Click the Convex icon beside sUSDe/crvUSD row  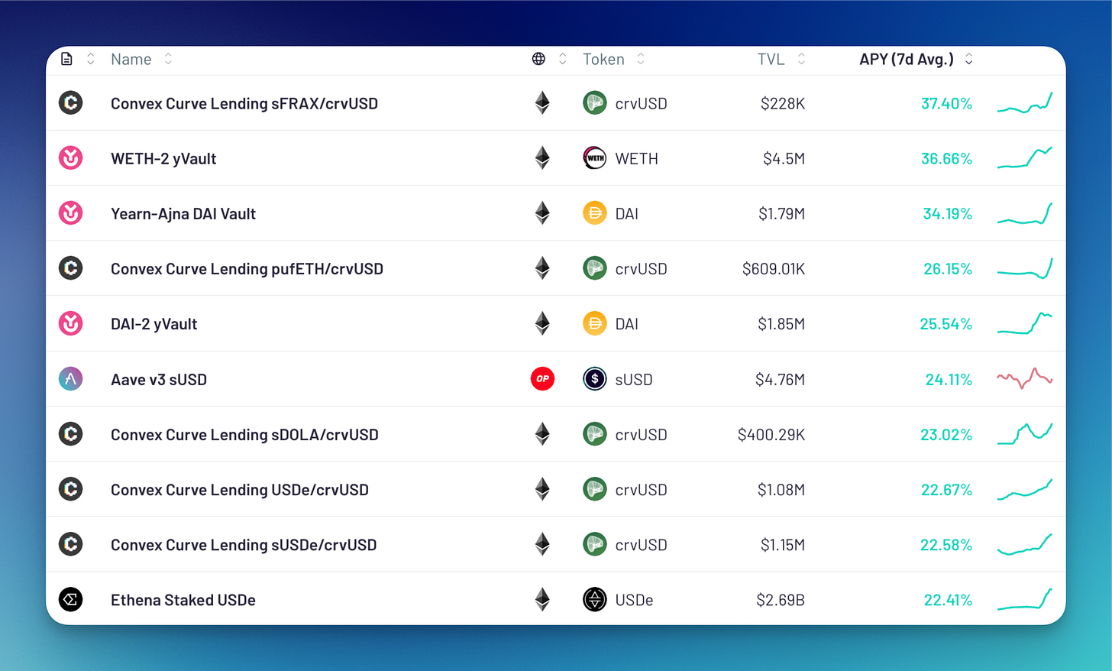(x=71, y=544)
